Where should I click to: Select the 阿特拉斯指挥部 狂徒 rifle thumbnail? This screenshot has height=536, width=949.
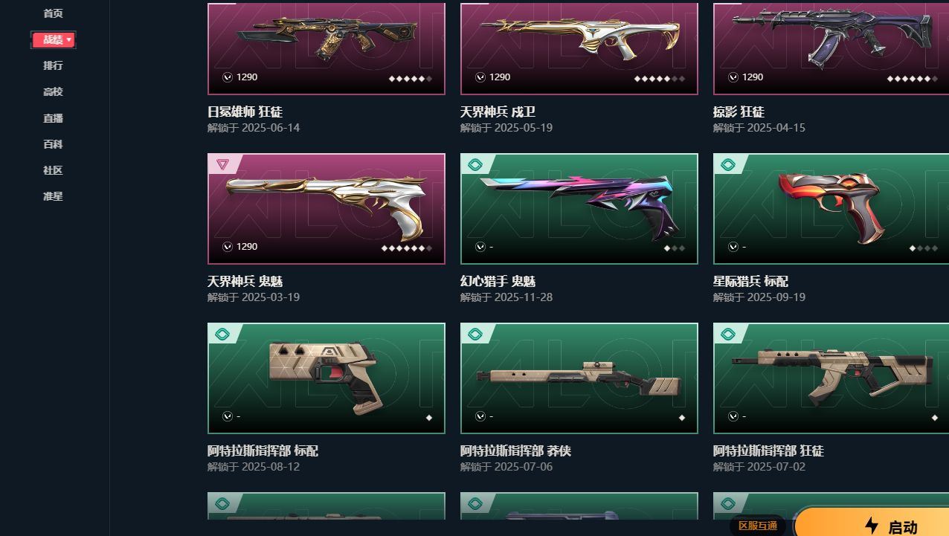click(x=831, y=378)
